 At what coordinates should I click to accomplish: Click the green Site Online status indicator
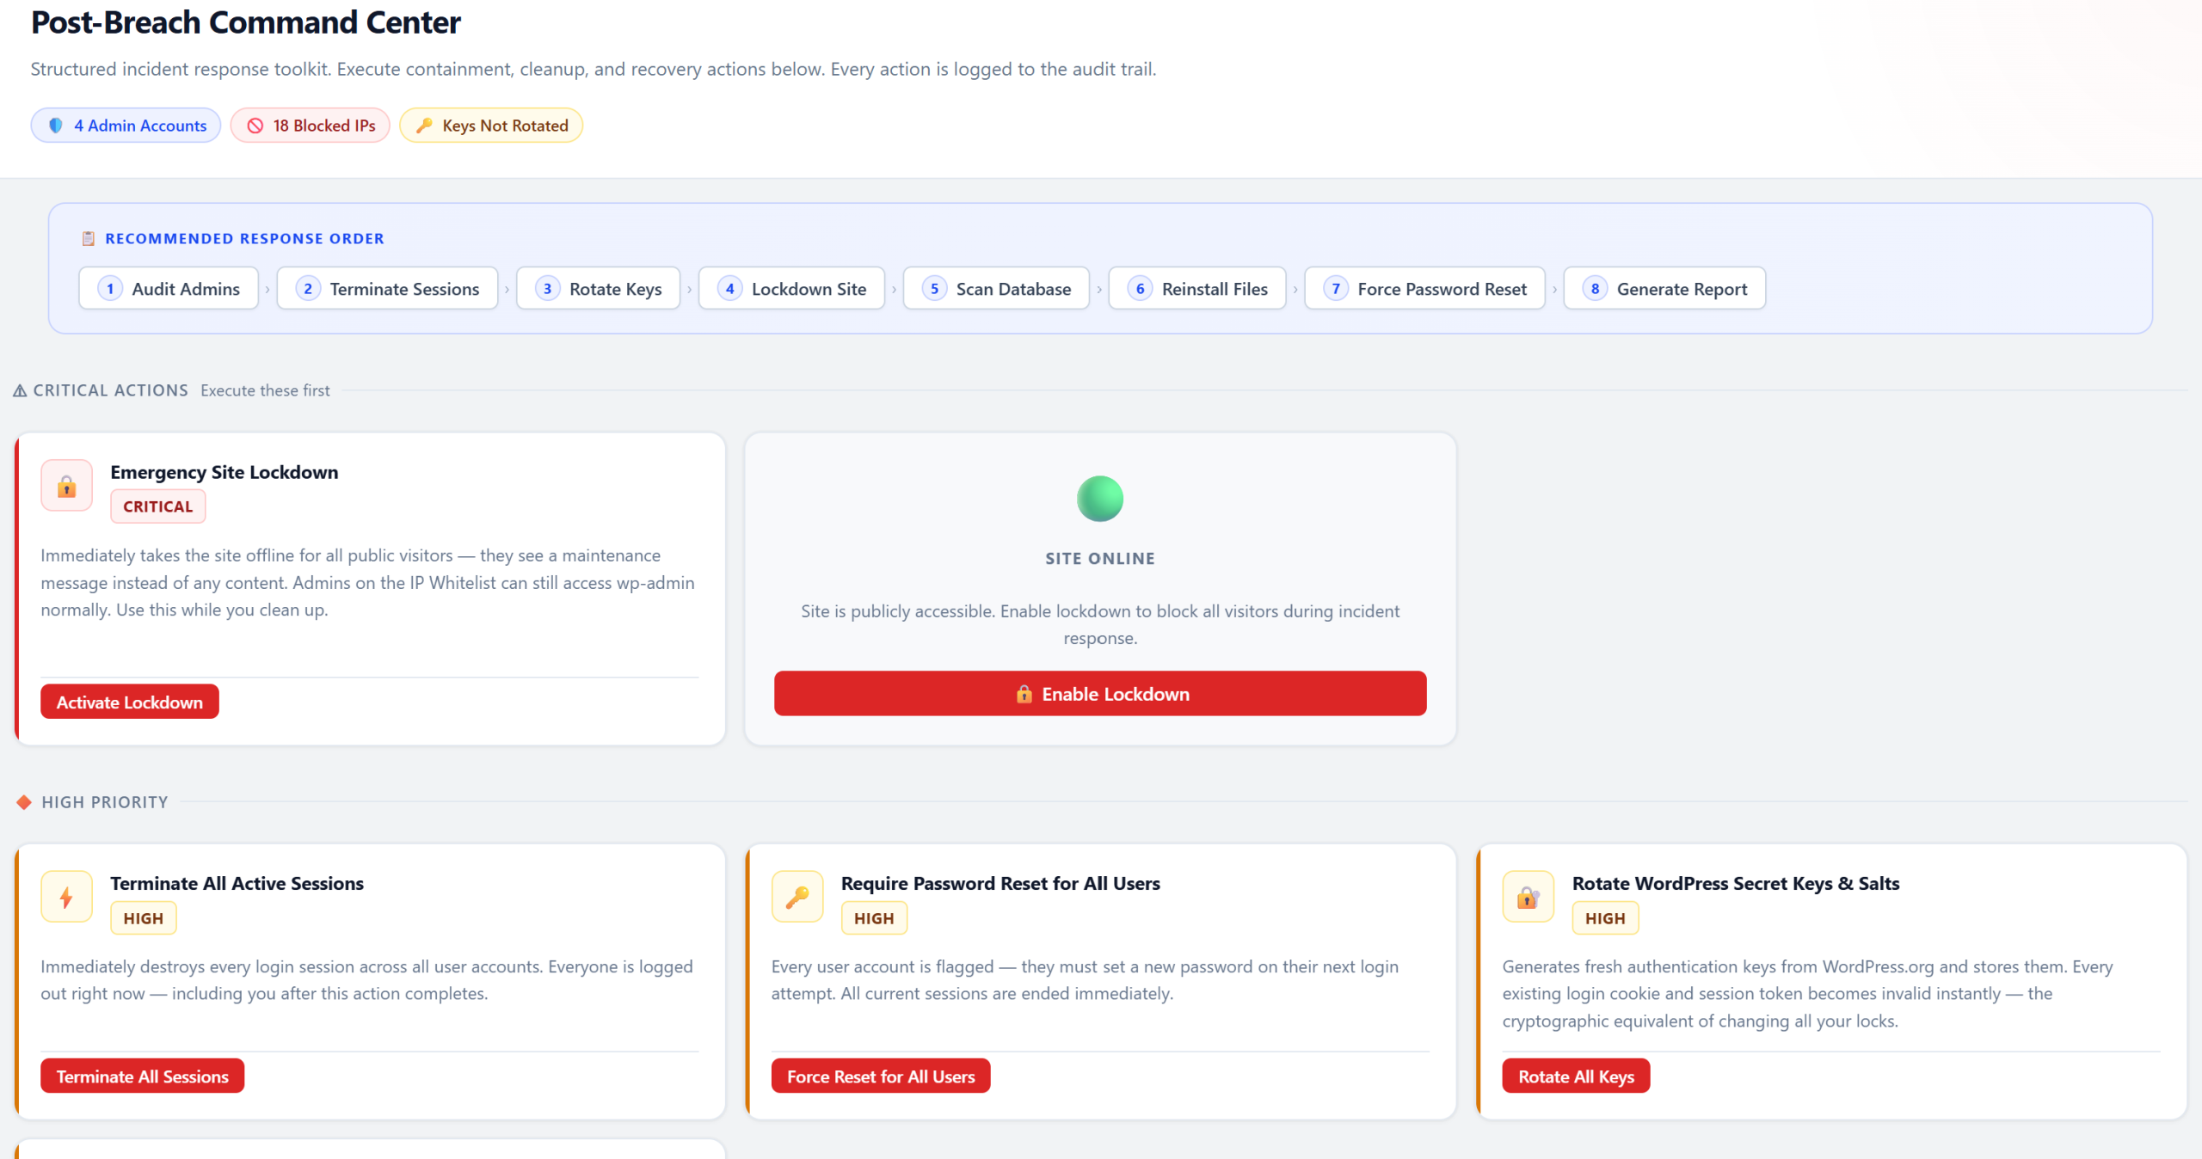[1099, 499]
